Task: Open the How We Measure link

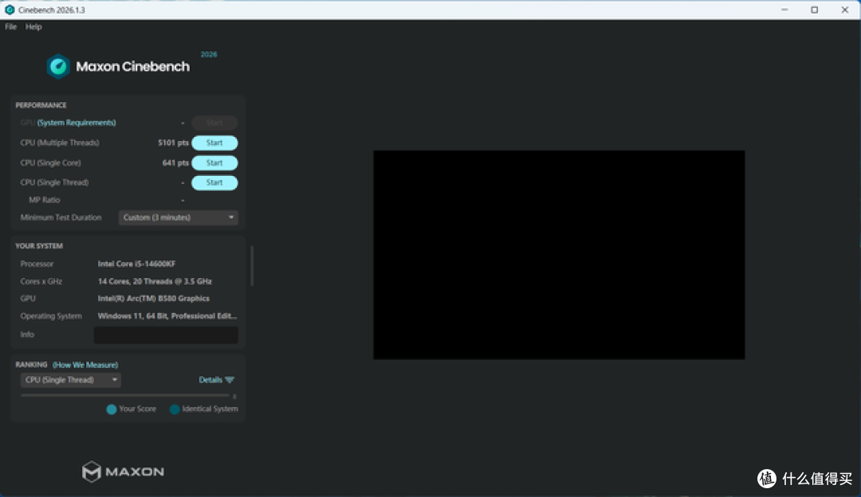Action: 85,365
